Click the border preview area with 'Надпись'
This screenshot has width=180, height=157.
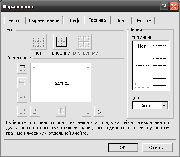pos(61,83)
